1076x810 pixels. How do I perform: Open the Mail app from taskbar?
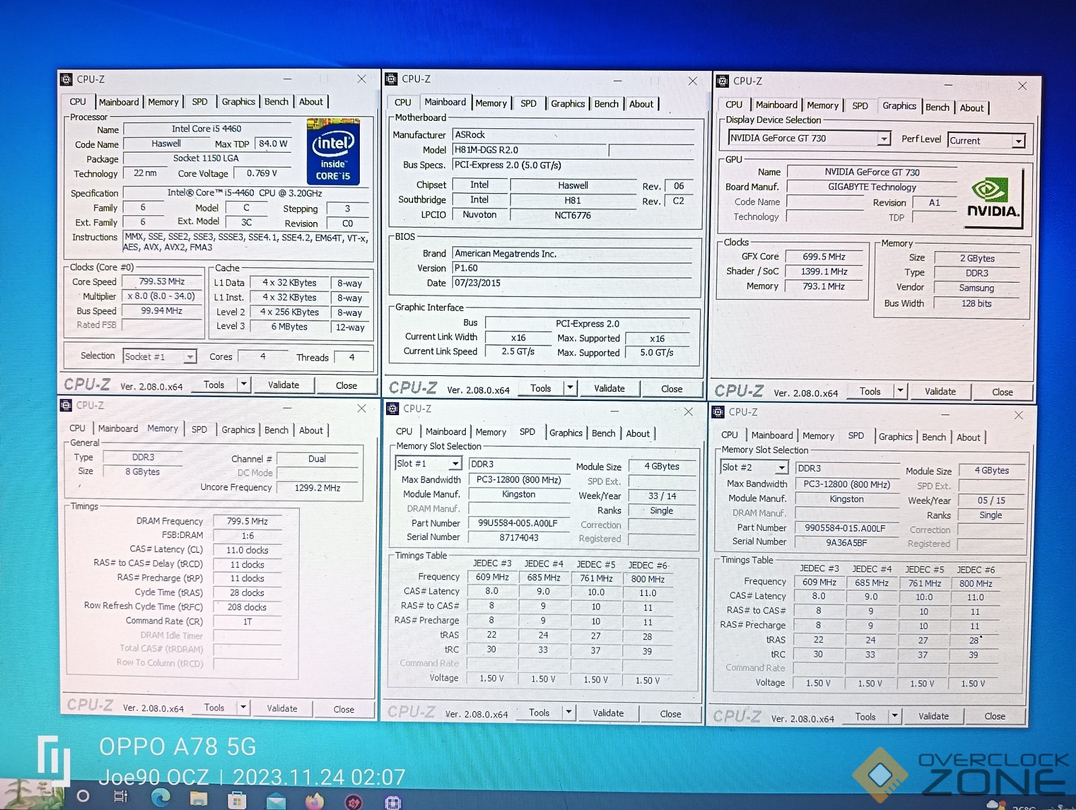pos(276,801)
